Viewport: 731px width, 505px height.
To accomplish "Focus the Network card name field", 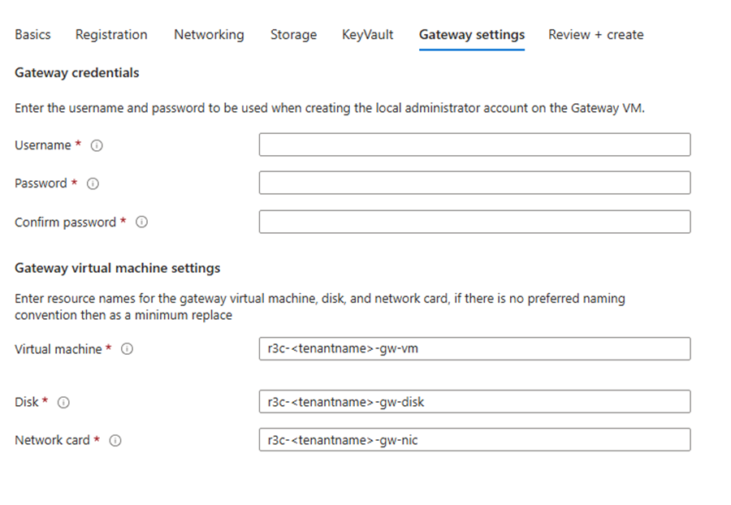I will tap(474, 440).
